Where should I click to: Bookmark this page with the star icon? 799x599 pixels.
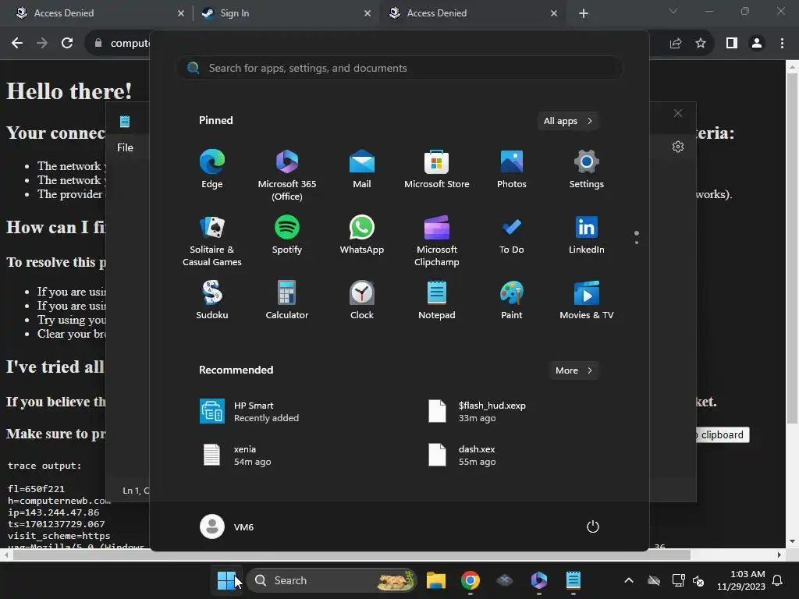(x=701, y=44)
